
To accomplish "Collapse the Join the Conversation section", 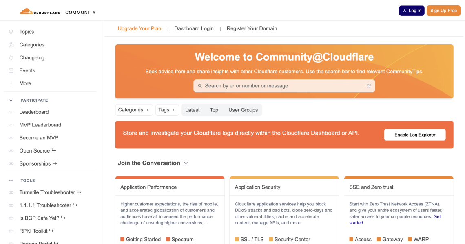I will pos(186,163).
